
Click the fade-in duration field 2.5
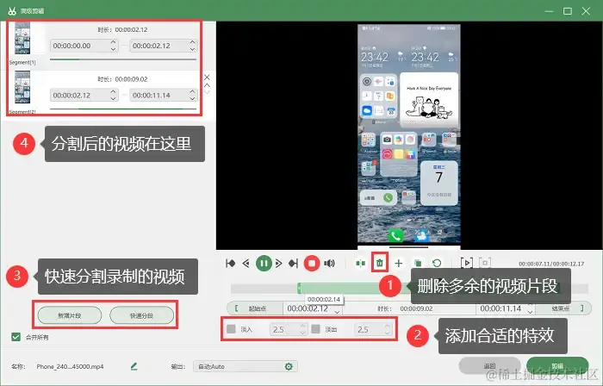288,329
